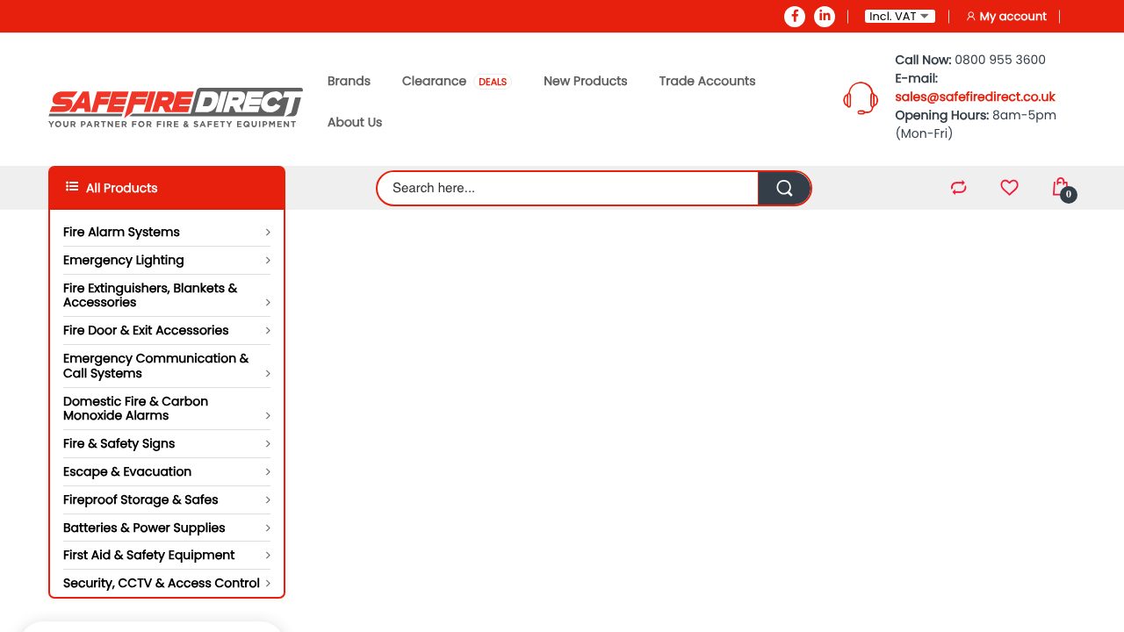Click the My account user icon
Screen dimensions: 1124x632
click(x=970, y=17)
